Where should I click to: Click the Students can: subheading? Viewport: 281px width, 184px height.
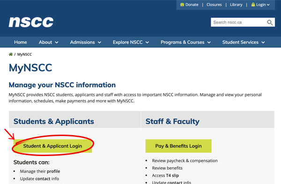click(31, 162)
